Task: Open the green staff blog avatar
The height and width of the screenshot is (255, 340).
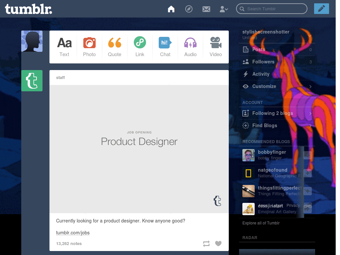Action: click(32, 81)
